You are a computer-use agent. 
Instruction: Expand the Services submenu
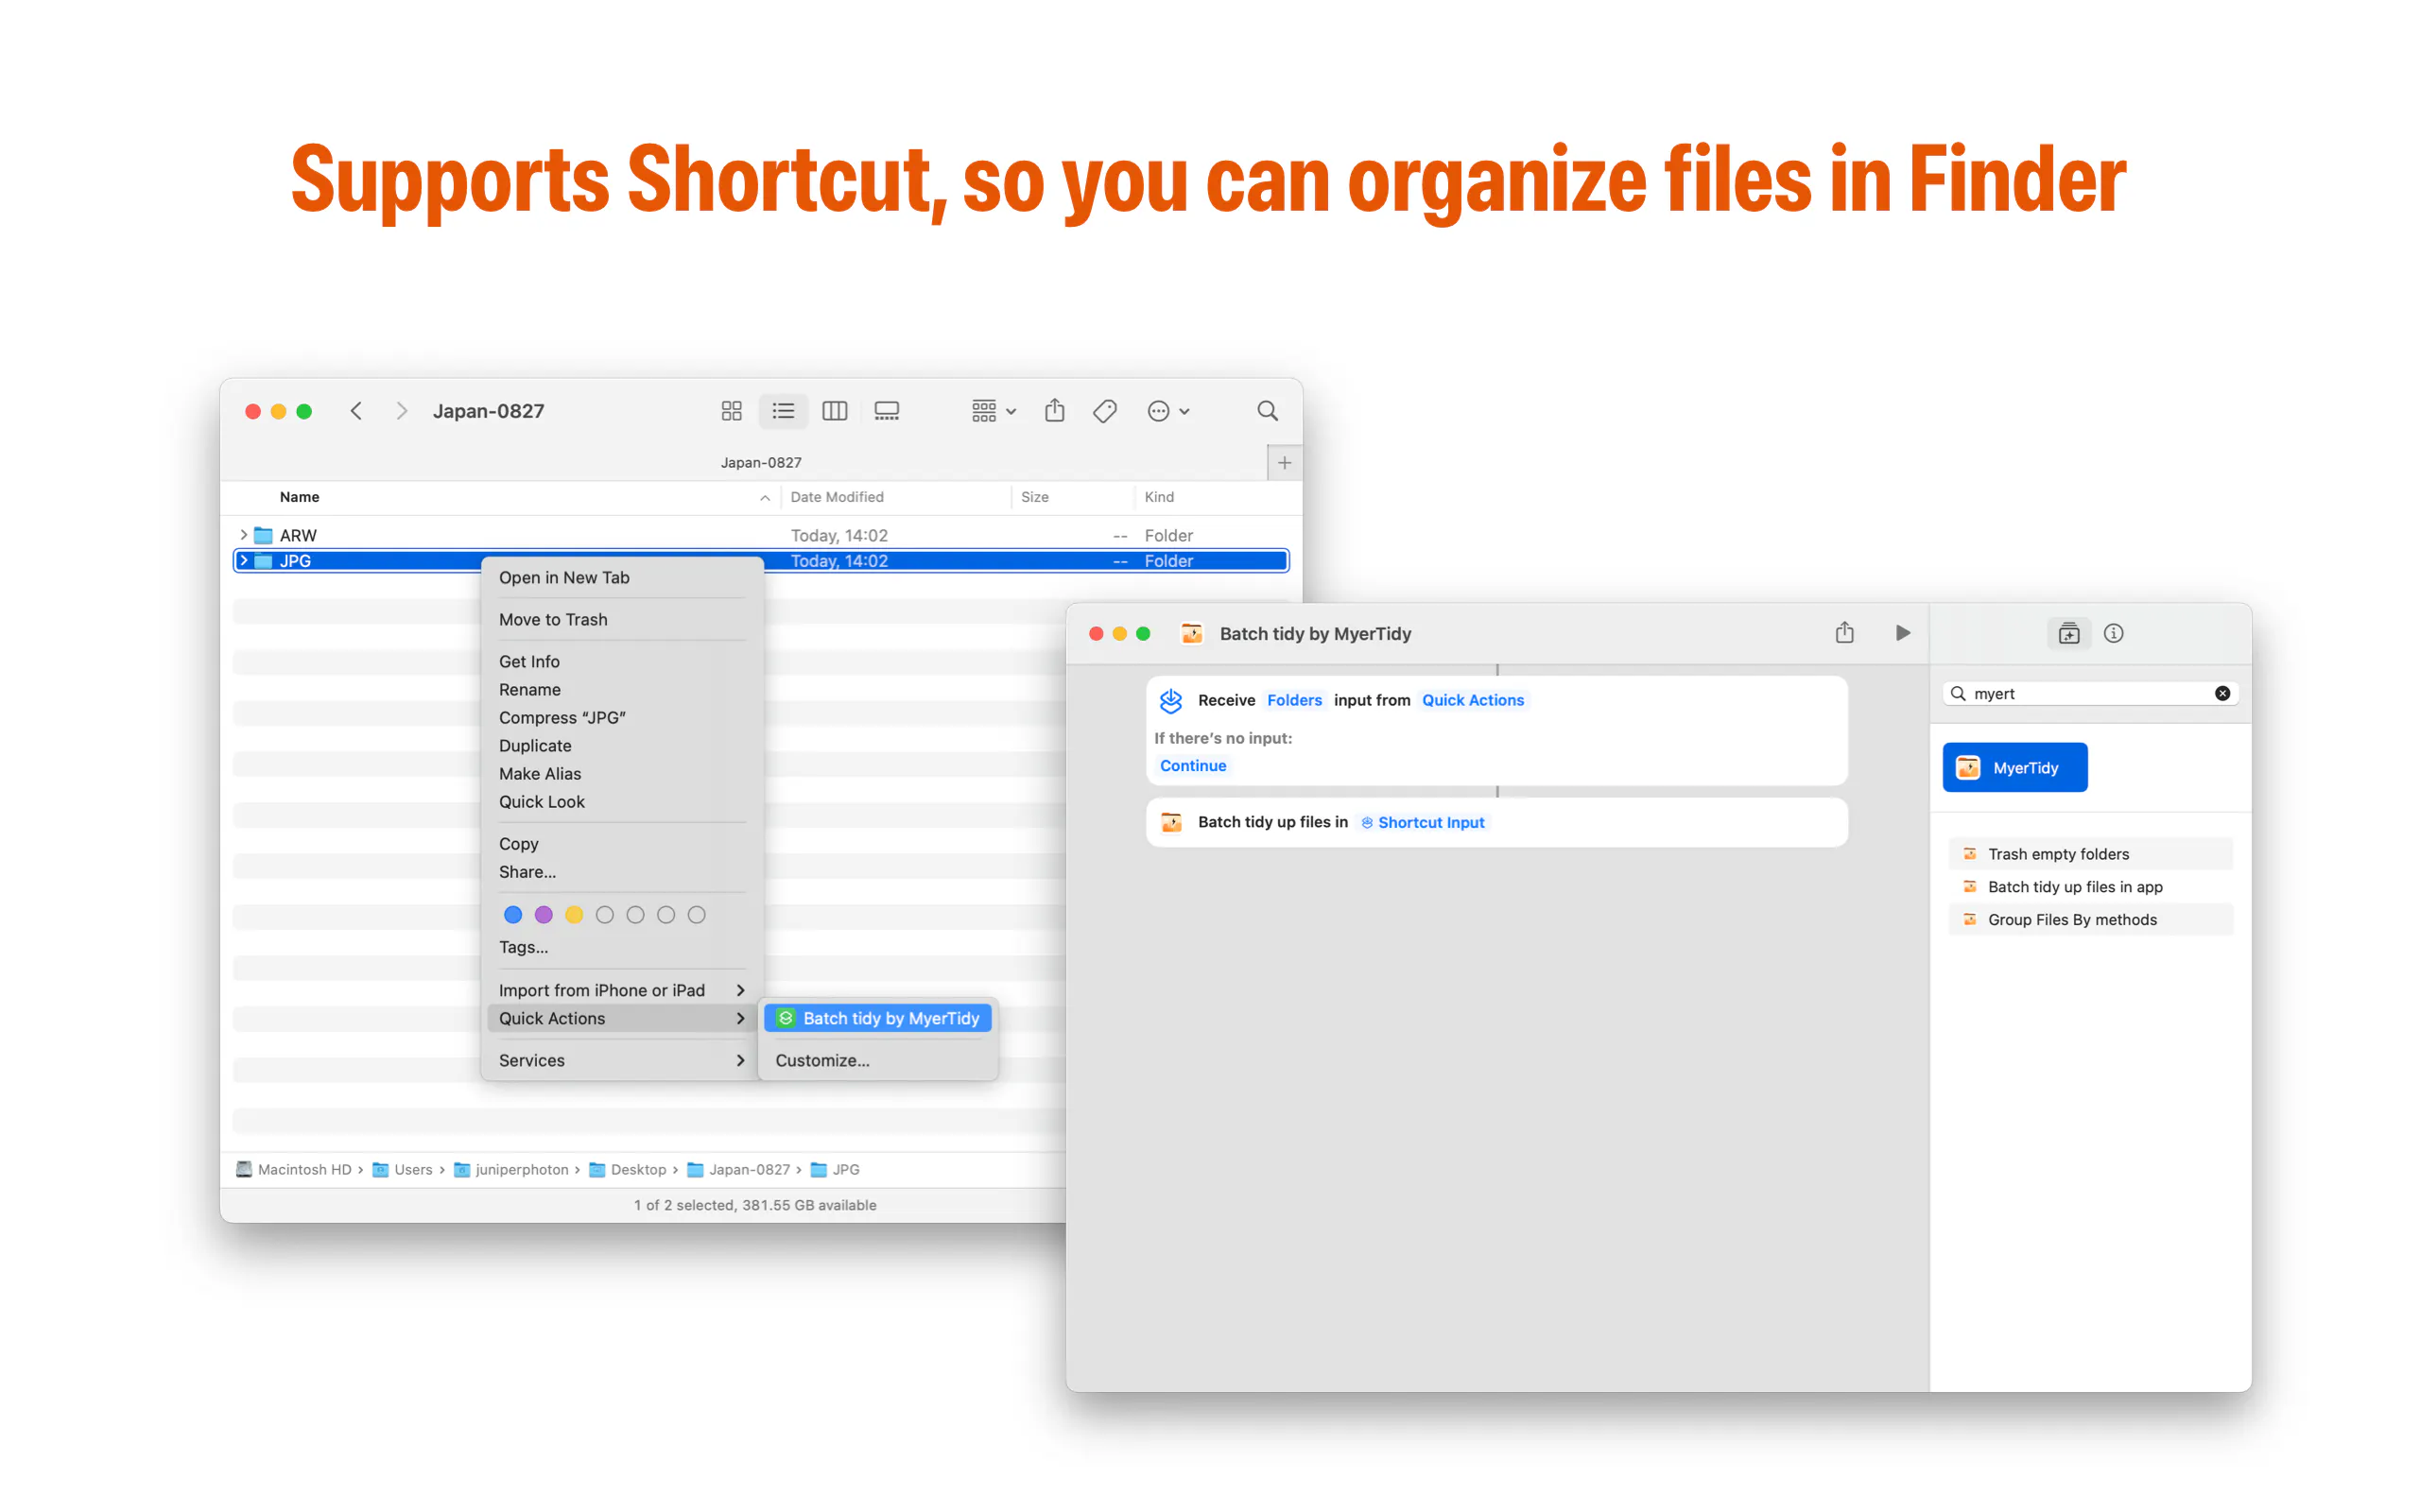(x=622, y=1059)
